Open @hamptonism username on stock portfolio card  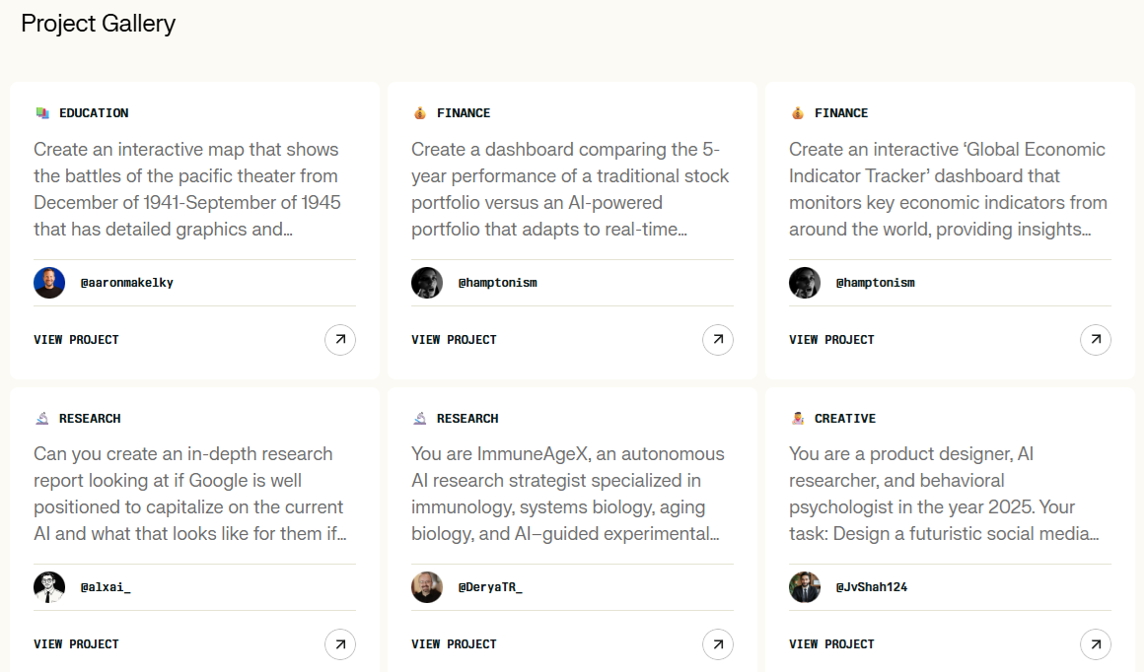(x=497, y=283)
